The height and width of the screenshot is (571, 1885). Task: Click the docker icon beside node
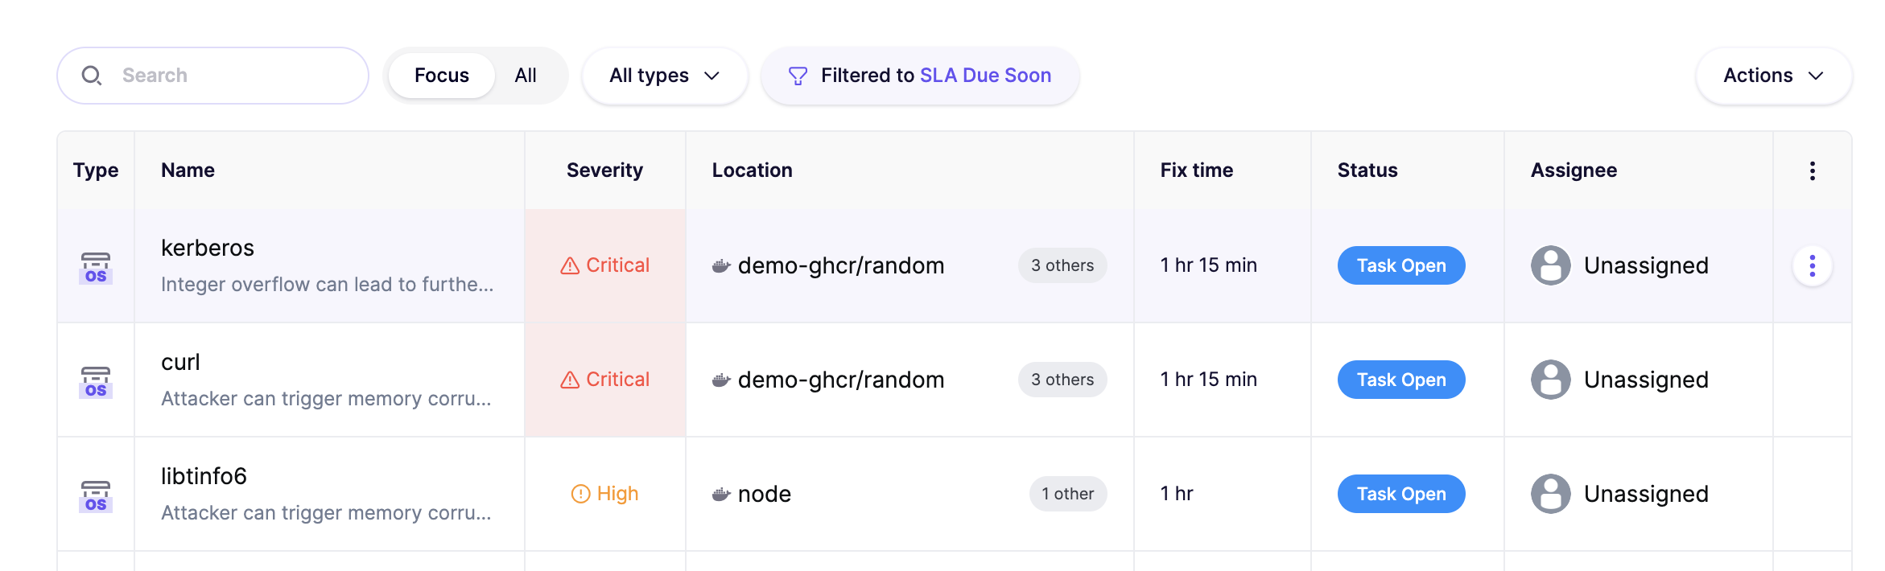[x=721, y=494]
